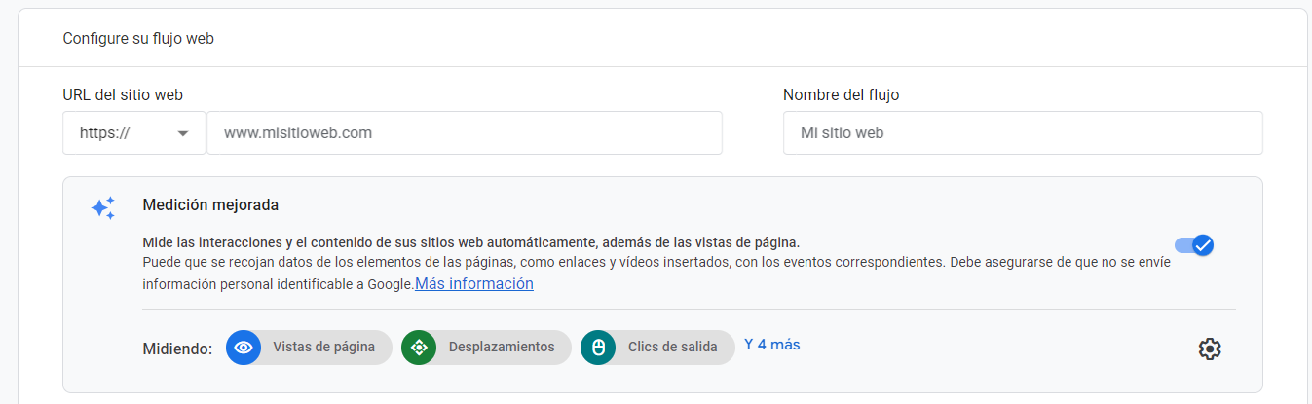
Task: Click the green Desplazamientos scroll icon
Action: click(x=419, y=348)
